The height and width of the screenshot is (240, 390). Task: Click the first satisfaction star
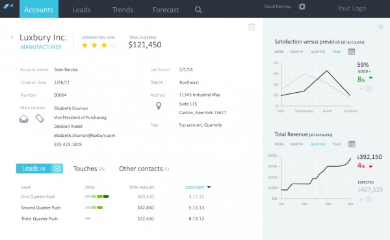[x=84, y=45]
